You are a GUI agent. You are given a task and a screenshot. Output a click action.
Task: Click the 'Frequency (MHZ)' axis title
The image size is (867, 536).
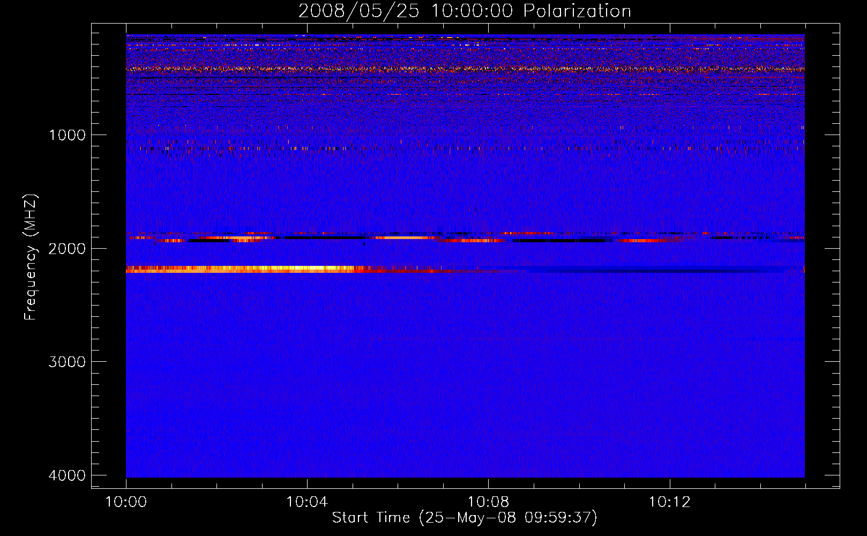[31, 257]
